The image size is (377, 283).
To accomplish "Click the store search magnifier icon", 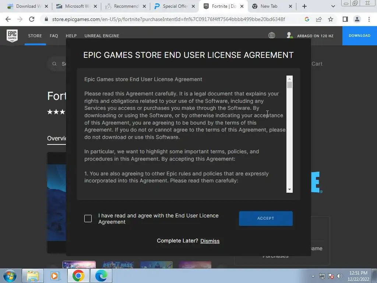I will point(54,64).
